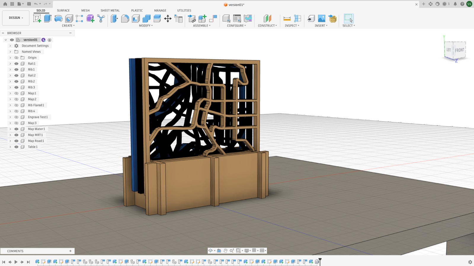Select the Insert Canvas image tool

pos(321,19)
